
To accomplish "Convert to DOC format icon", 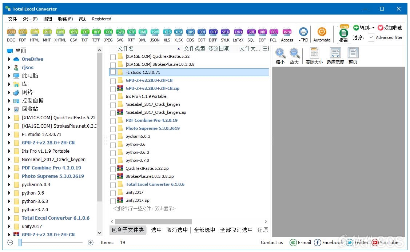I will (11, 35).
